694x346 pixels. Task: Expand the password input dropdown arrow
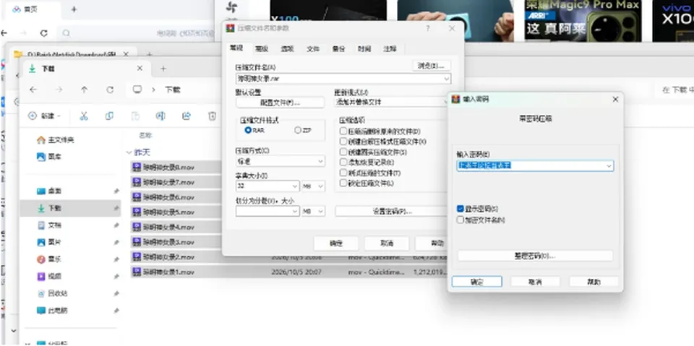[609, 166]
